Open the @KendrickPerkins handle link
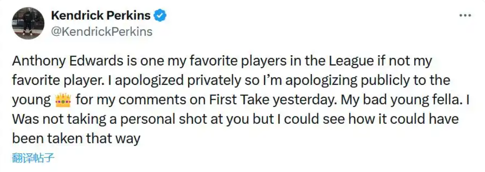 101,32
